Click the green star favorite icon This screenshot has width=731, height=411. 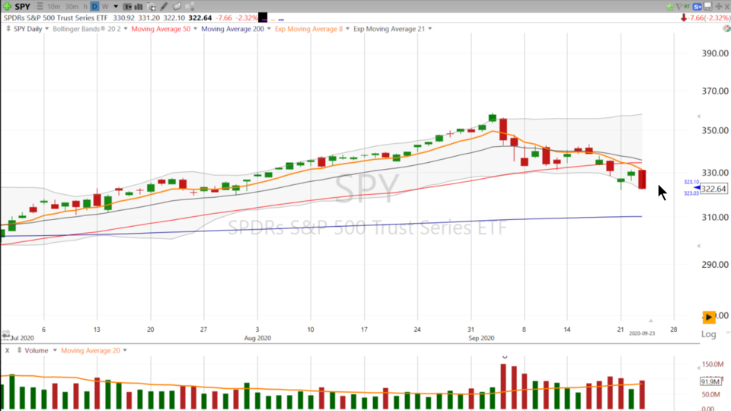(670, 7)
